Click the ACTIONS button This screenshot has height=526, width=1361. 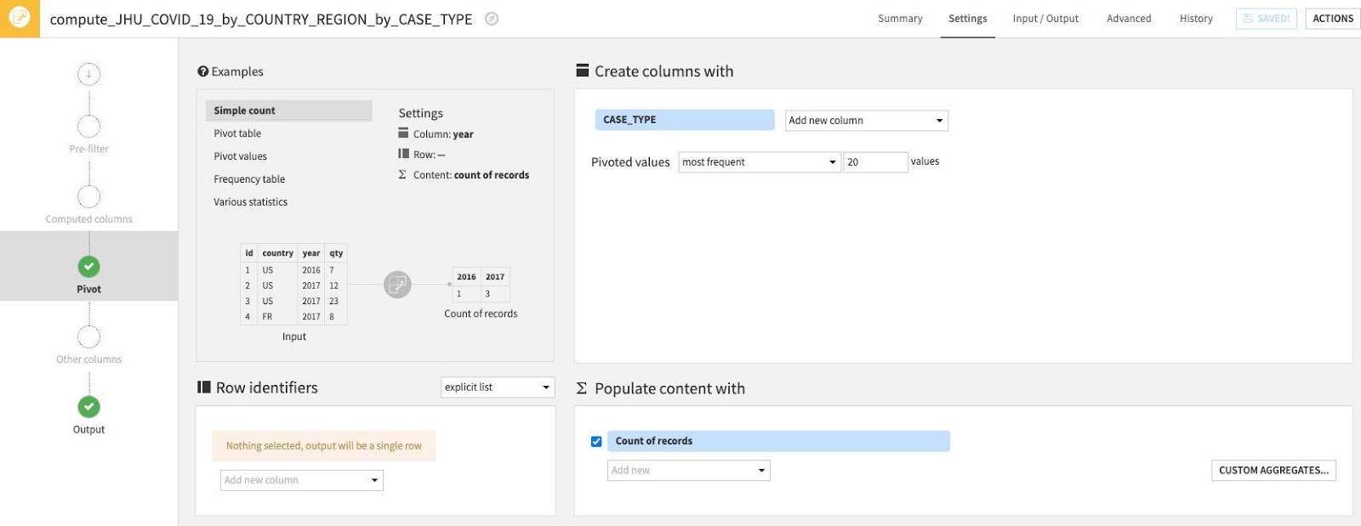coord(1332,19)
